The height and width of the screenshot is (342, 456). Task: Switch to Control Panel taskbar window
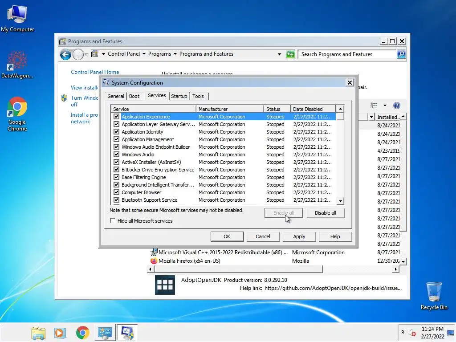tap(105, 333)
